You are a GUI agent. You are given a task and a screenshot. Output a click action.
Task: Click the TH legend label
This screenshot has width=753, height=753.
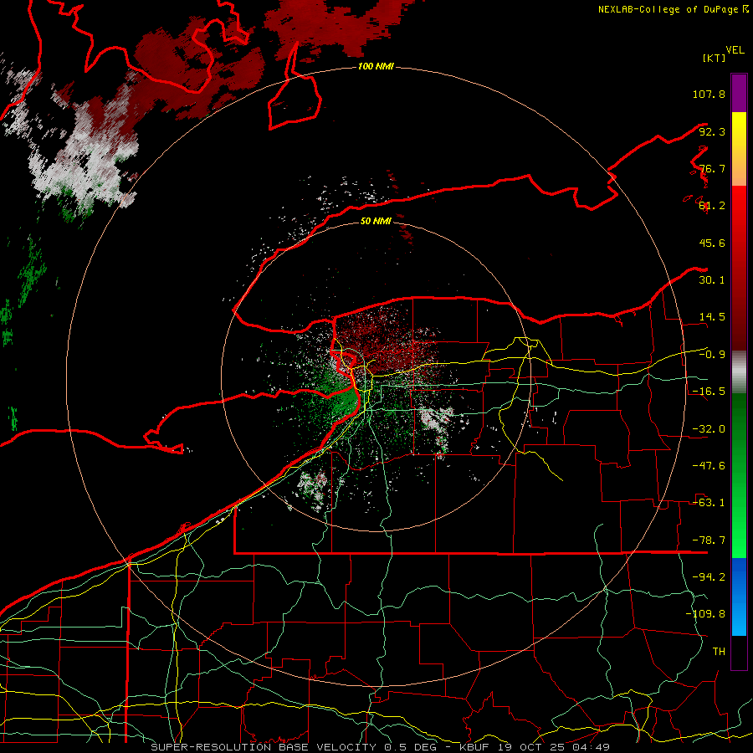(x=719, y=652)
